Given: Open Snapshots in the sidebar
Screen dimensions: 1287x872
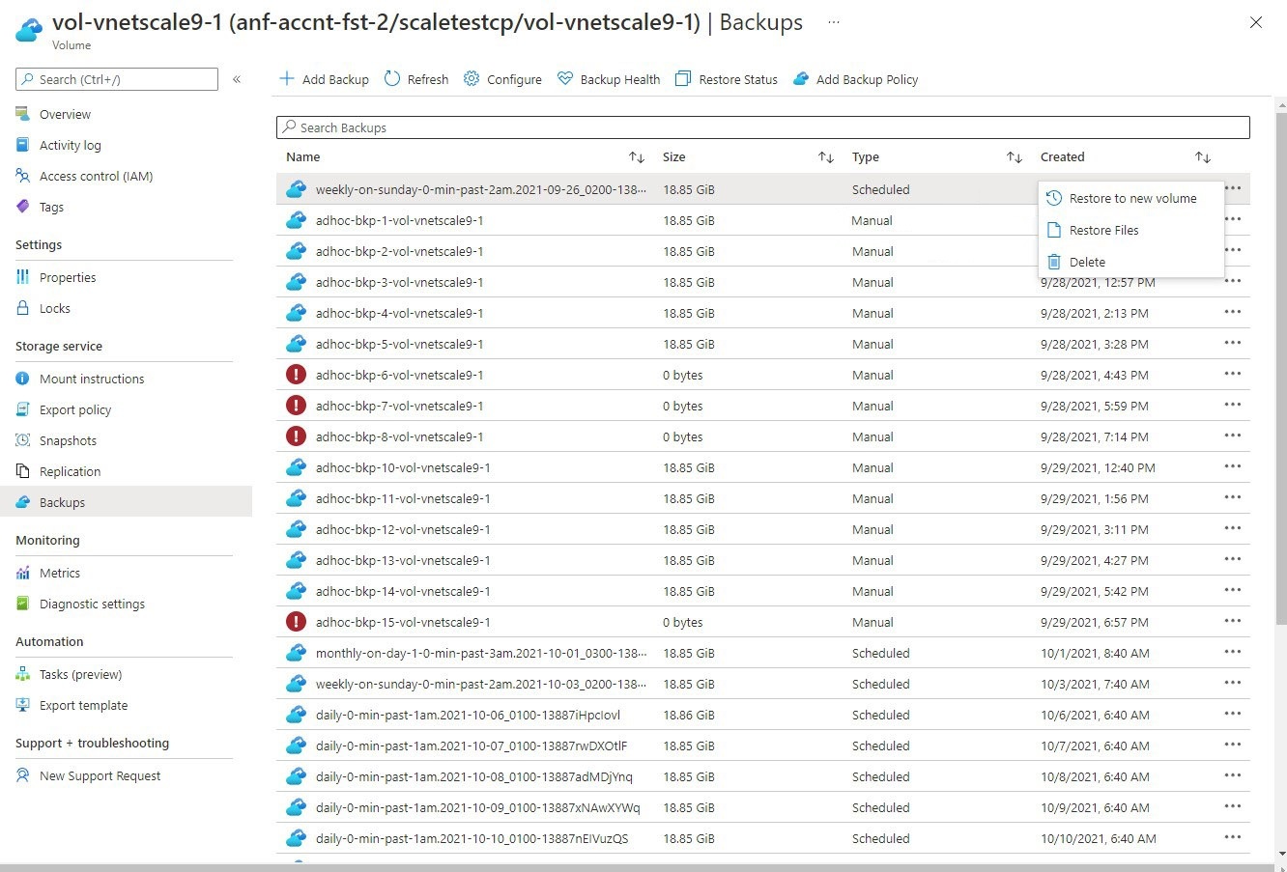Looking at the screenshot, I should click(68, 440).
